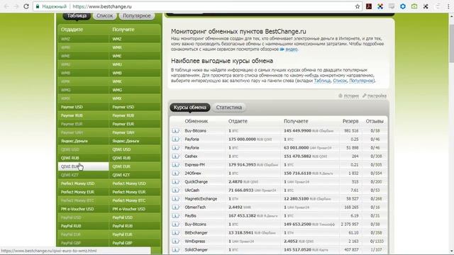Image resolution: width=454 pixels, height=255 pixels.
Task: Select PayPal USD in the Получите column
Action: pos(135,217)
